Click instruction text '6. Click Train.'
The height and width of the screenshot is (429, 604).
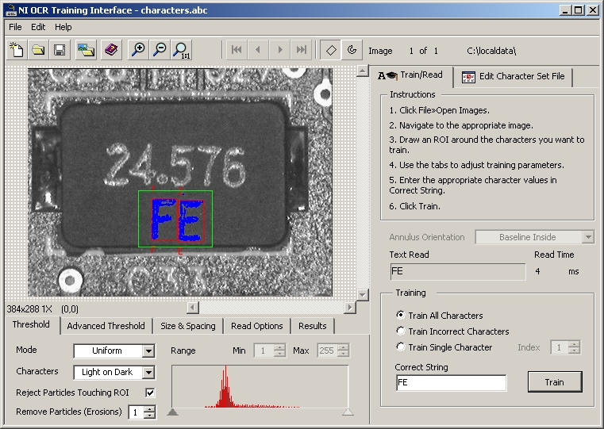coord(414,206)
